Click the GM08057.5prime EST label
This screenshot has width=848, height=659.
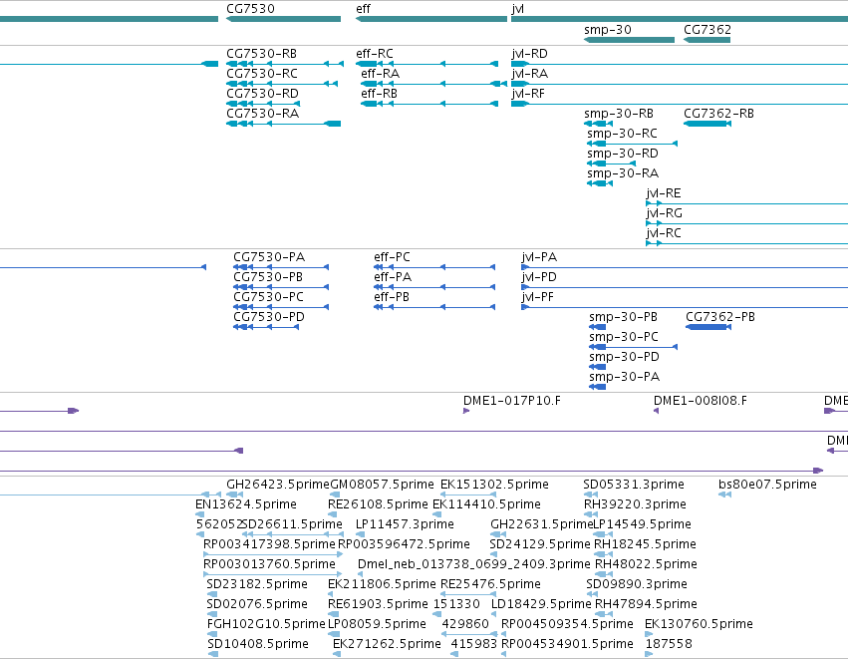382,485
